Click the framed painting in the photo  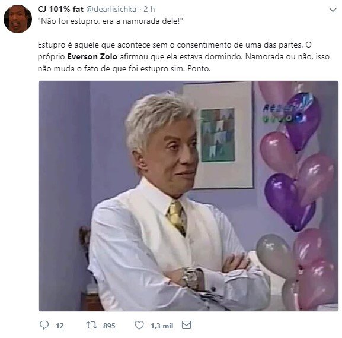219,135
